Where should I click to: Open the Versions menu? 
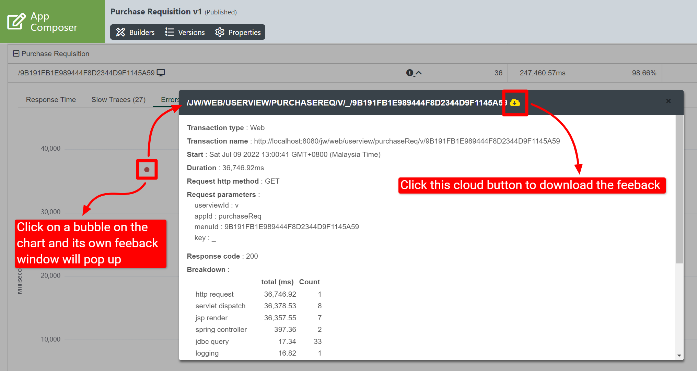click(191, 32)
